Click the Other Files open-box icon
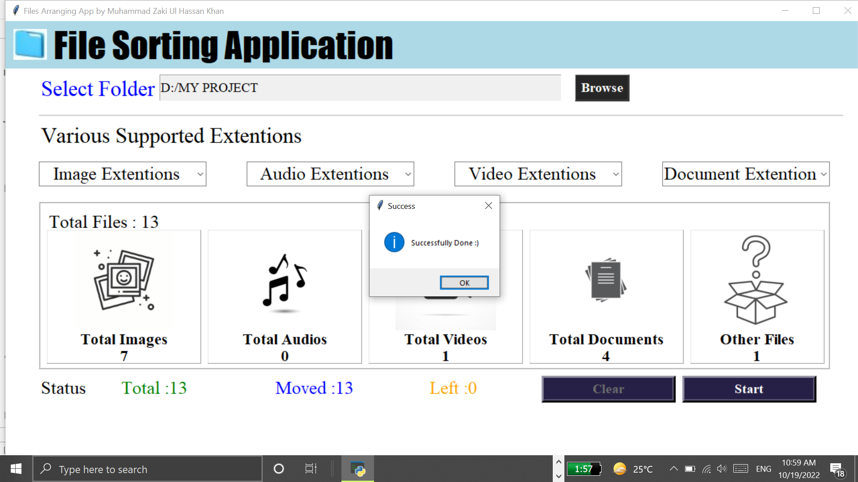Screen dimensions: 858x482 (757, 281)
